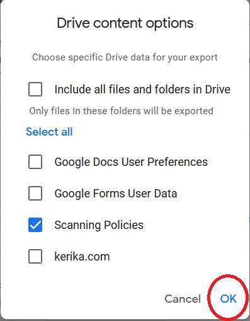The height and width of the screenshot is (321, 250).
Task: Click the Select all link
Action: pyautogui.click(x=49, y=132)
